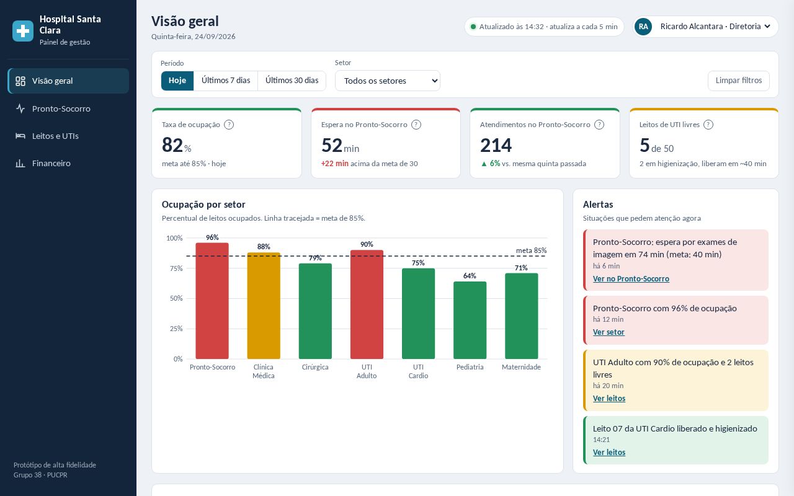Image resolution: width=794 pixels, height=496 pixels.
Task: Open the Financeiro section
Action: point(68,163)
